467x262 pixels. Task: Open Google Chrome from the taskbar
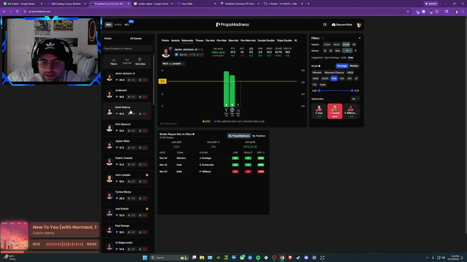(x=282, y=258)
